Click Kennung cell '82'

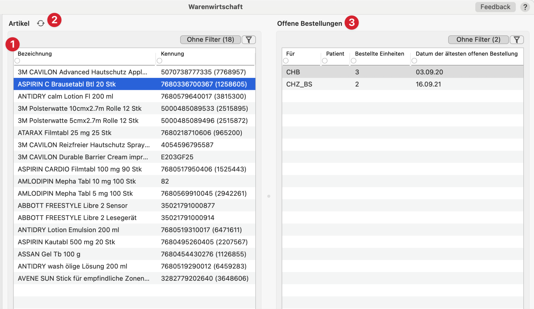click(165, 181)
